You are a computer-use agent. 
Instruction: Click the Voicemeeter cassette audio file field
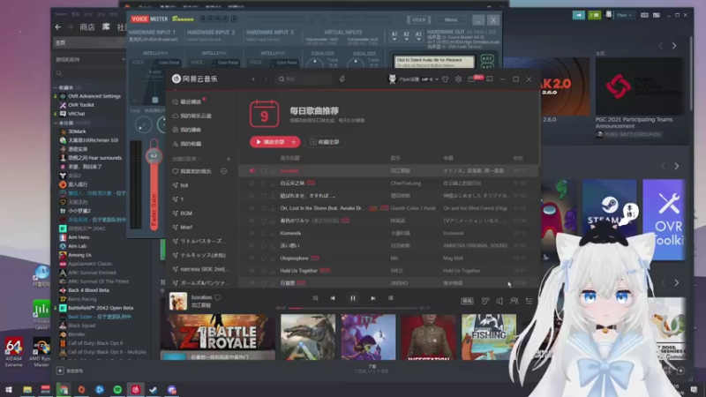[x=434, y=62]
